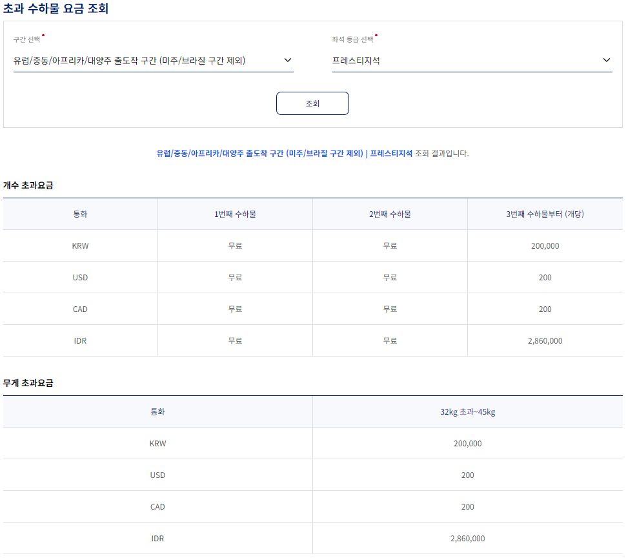The height and width of the screenshot is (560, 626).
Task: Click the 200,000 KRW piece excess fee
Action: pyautogui.click(x=545, y=245)
